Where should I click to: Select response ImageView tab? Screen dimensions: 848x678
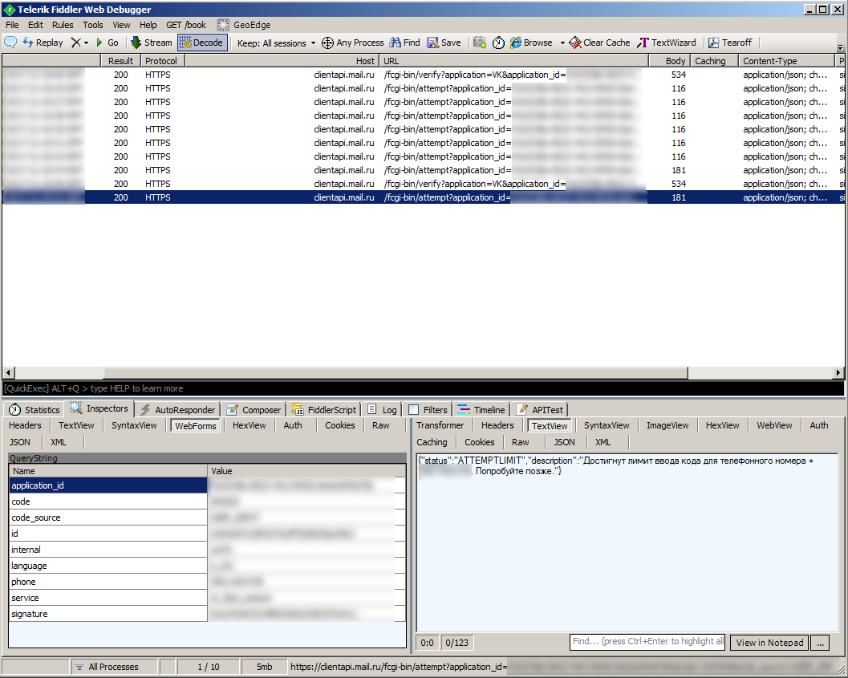[x=667, y=425]
